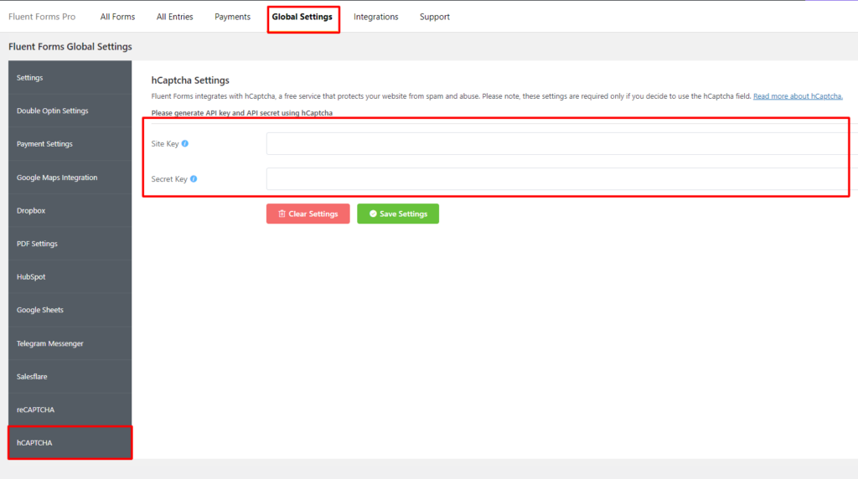Open Settings in the sidebar
Viewport: 858px width, 479px height.
(x=70, y=78)
